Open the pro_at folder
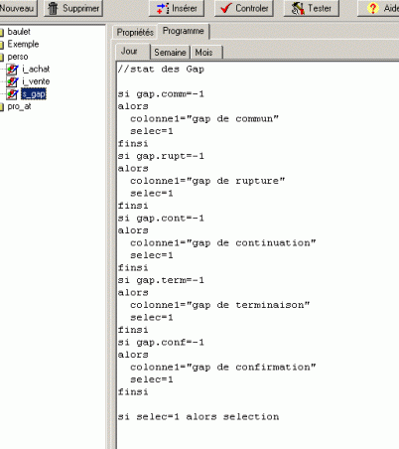399x449 pixels. coord(2,106)
